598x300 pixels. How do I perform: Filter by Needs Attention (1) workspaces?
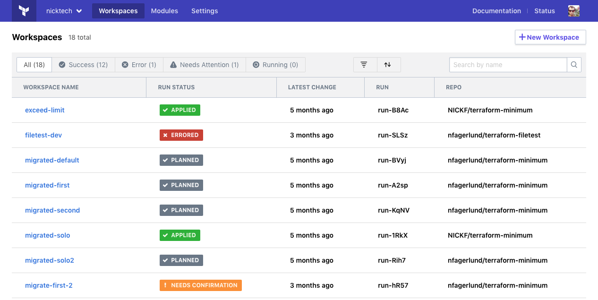click(204, 65)
